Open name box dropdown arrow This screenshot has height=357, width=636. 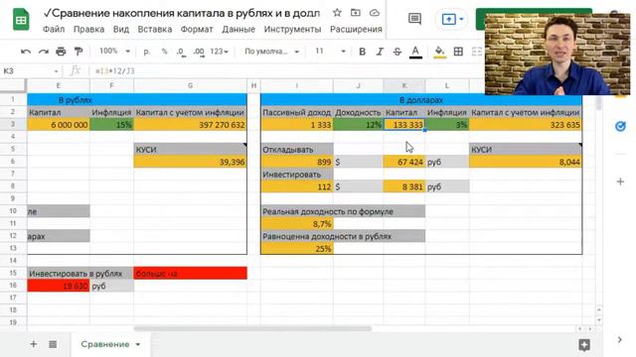[x=56, y=71]
